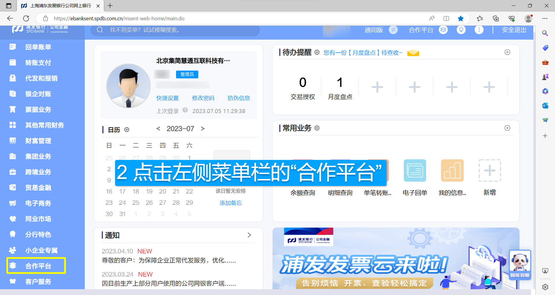Select July 31 in the calendar

pos(122,214)
